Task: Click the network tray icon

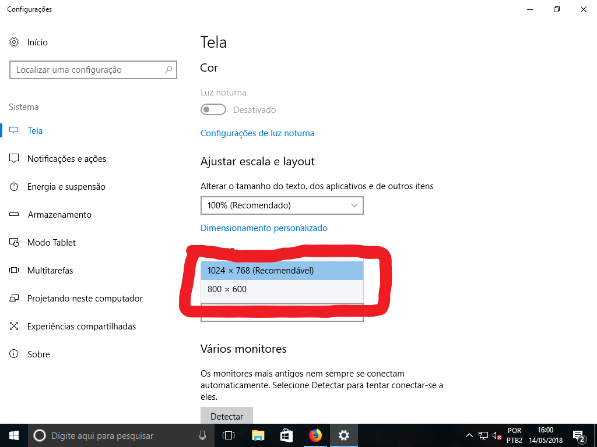Action: click(483, 435)
